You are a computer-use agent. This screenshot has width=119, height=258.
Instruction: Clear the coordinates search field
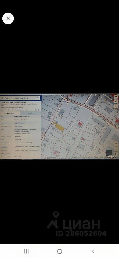pyautogui.click(x=35, y=98)
